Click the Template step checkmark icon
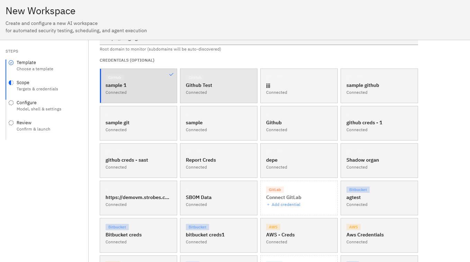The height and width of the screenshot is (262, 470). coord(11,63)
